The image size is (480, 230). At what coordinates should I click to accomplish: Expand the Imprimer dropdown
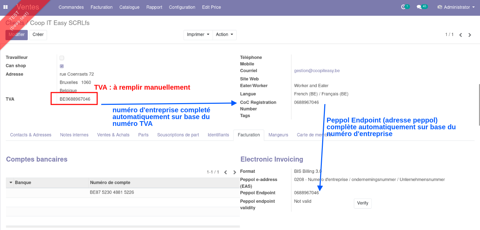(198, 35)
